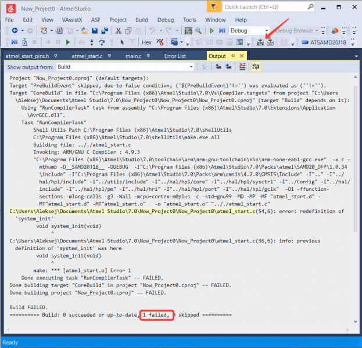The image size is (362, 348).
Task: Click highlighted atmel_start.c error path link in output
Action: (x=132, y=211)
